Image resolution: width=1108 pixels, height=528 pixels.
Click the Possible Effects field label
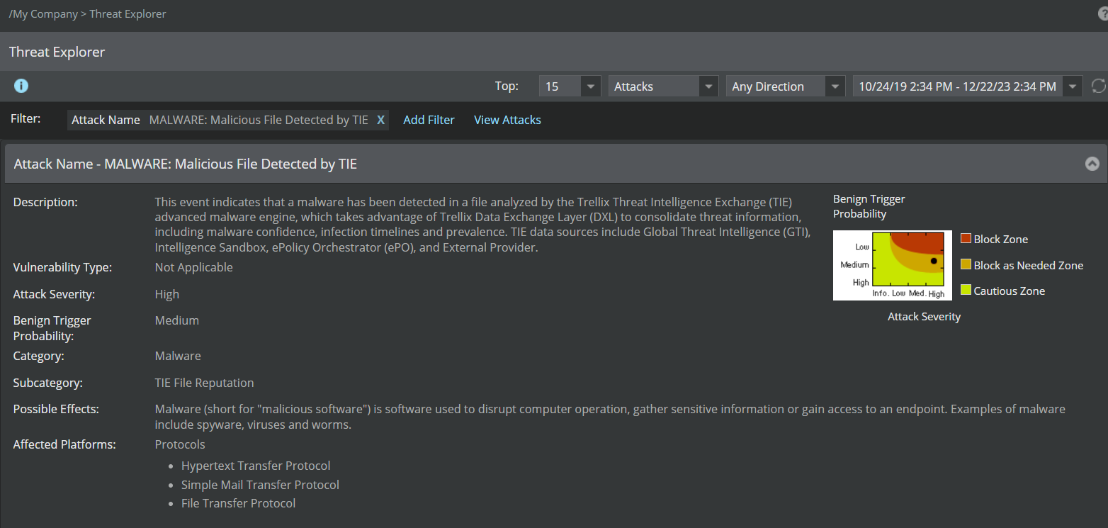point(56,409)
